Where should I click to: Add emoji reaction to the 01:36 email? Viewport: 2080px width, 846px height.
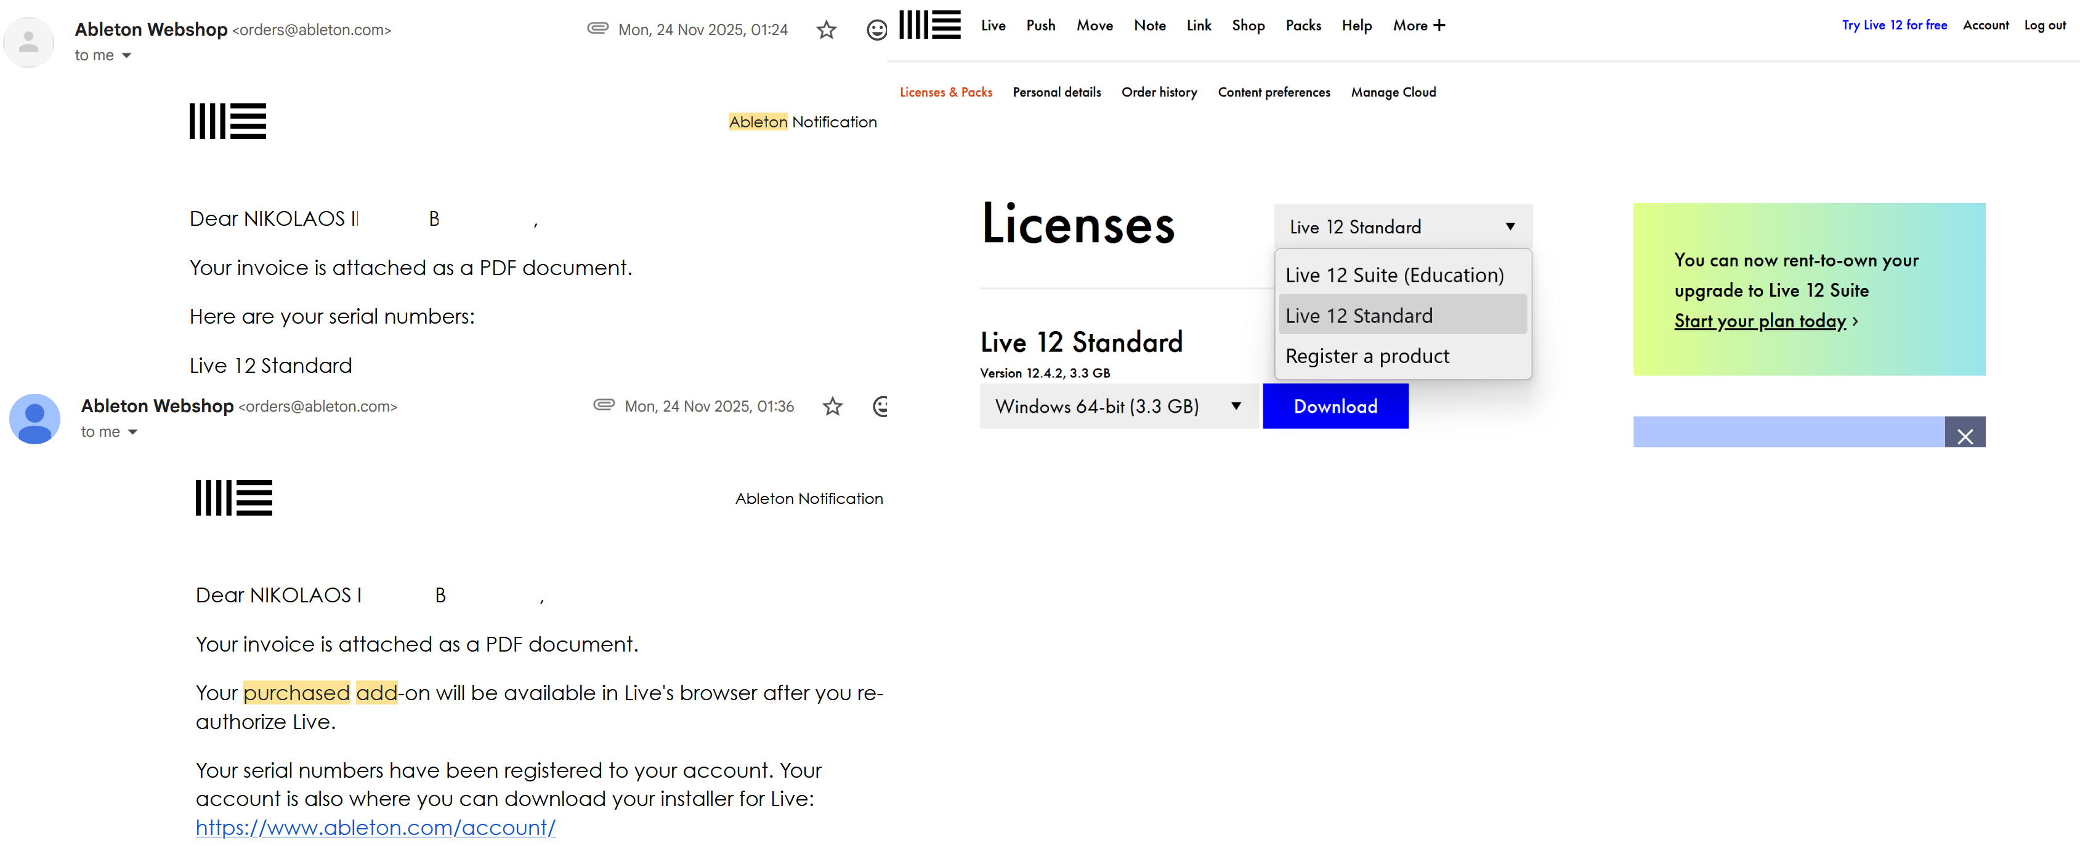tap(881, 407)
